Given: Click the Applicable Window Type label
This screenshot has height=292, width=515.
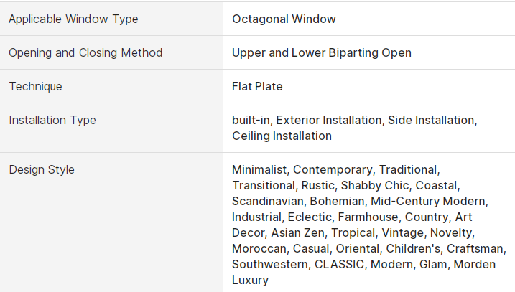Looking at the screenshot, I should [x=73, y=19].
